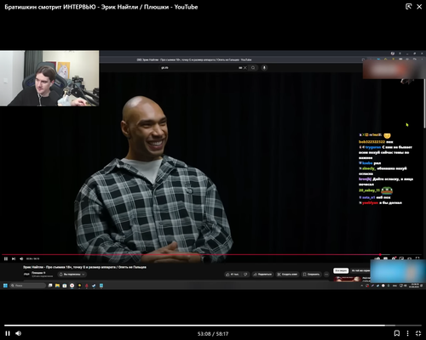Open File Explorer from the taskbar

click(57, 286)
